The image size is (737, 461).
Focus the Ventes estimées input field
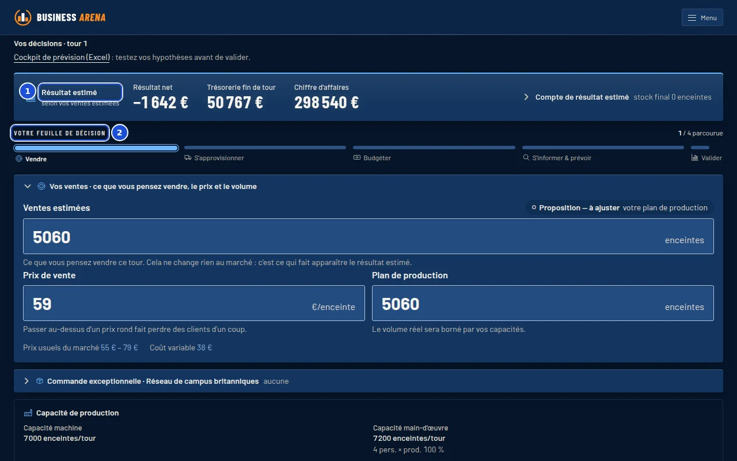tap(368, 236)
